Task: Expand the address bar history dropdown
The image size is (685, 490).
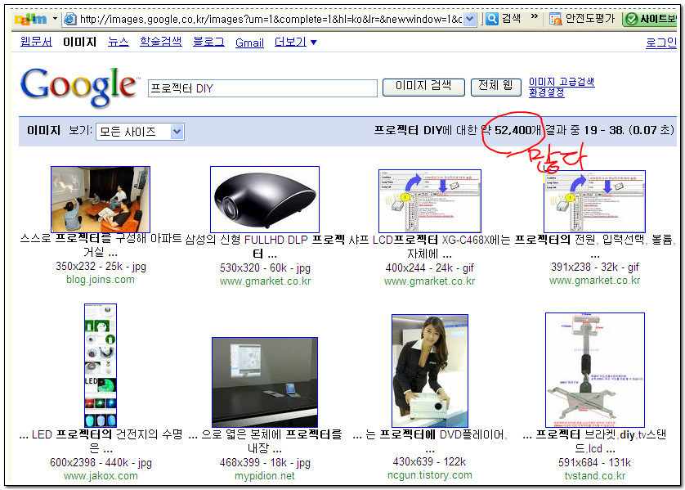Action: 470,20
